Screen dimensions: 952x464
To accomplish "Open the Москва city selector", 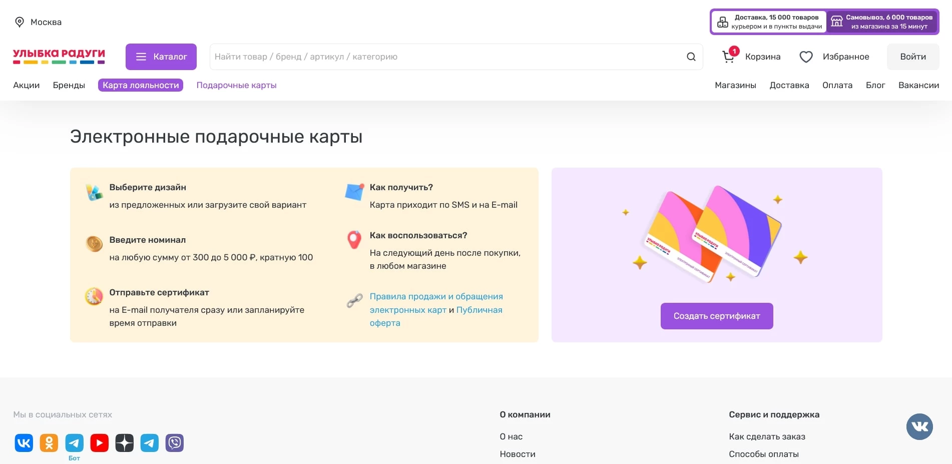I will [46, 22].
